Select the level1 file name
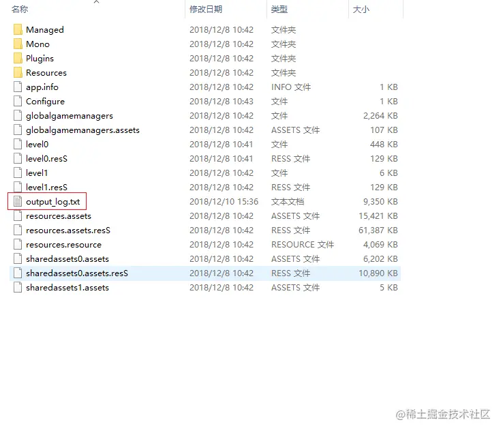 pos(37,173)
